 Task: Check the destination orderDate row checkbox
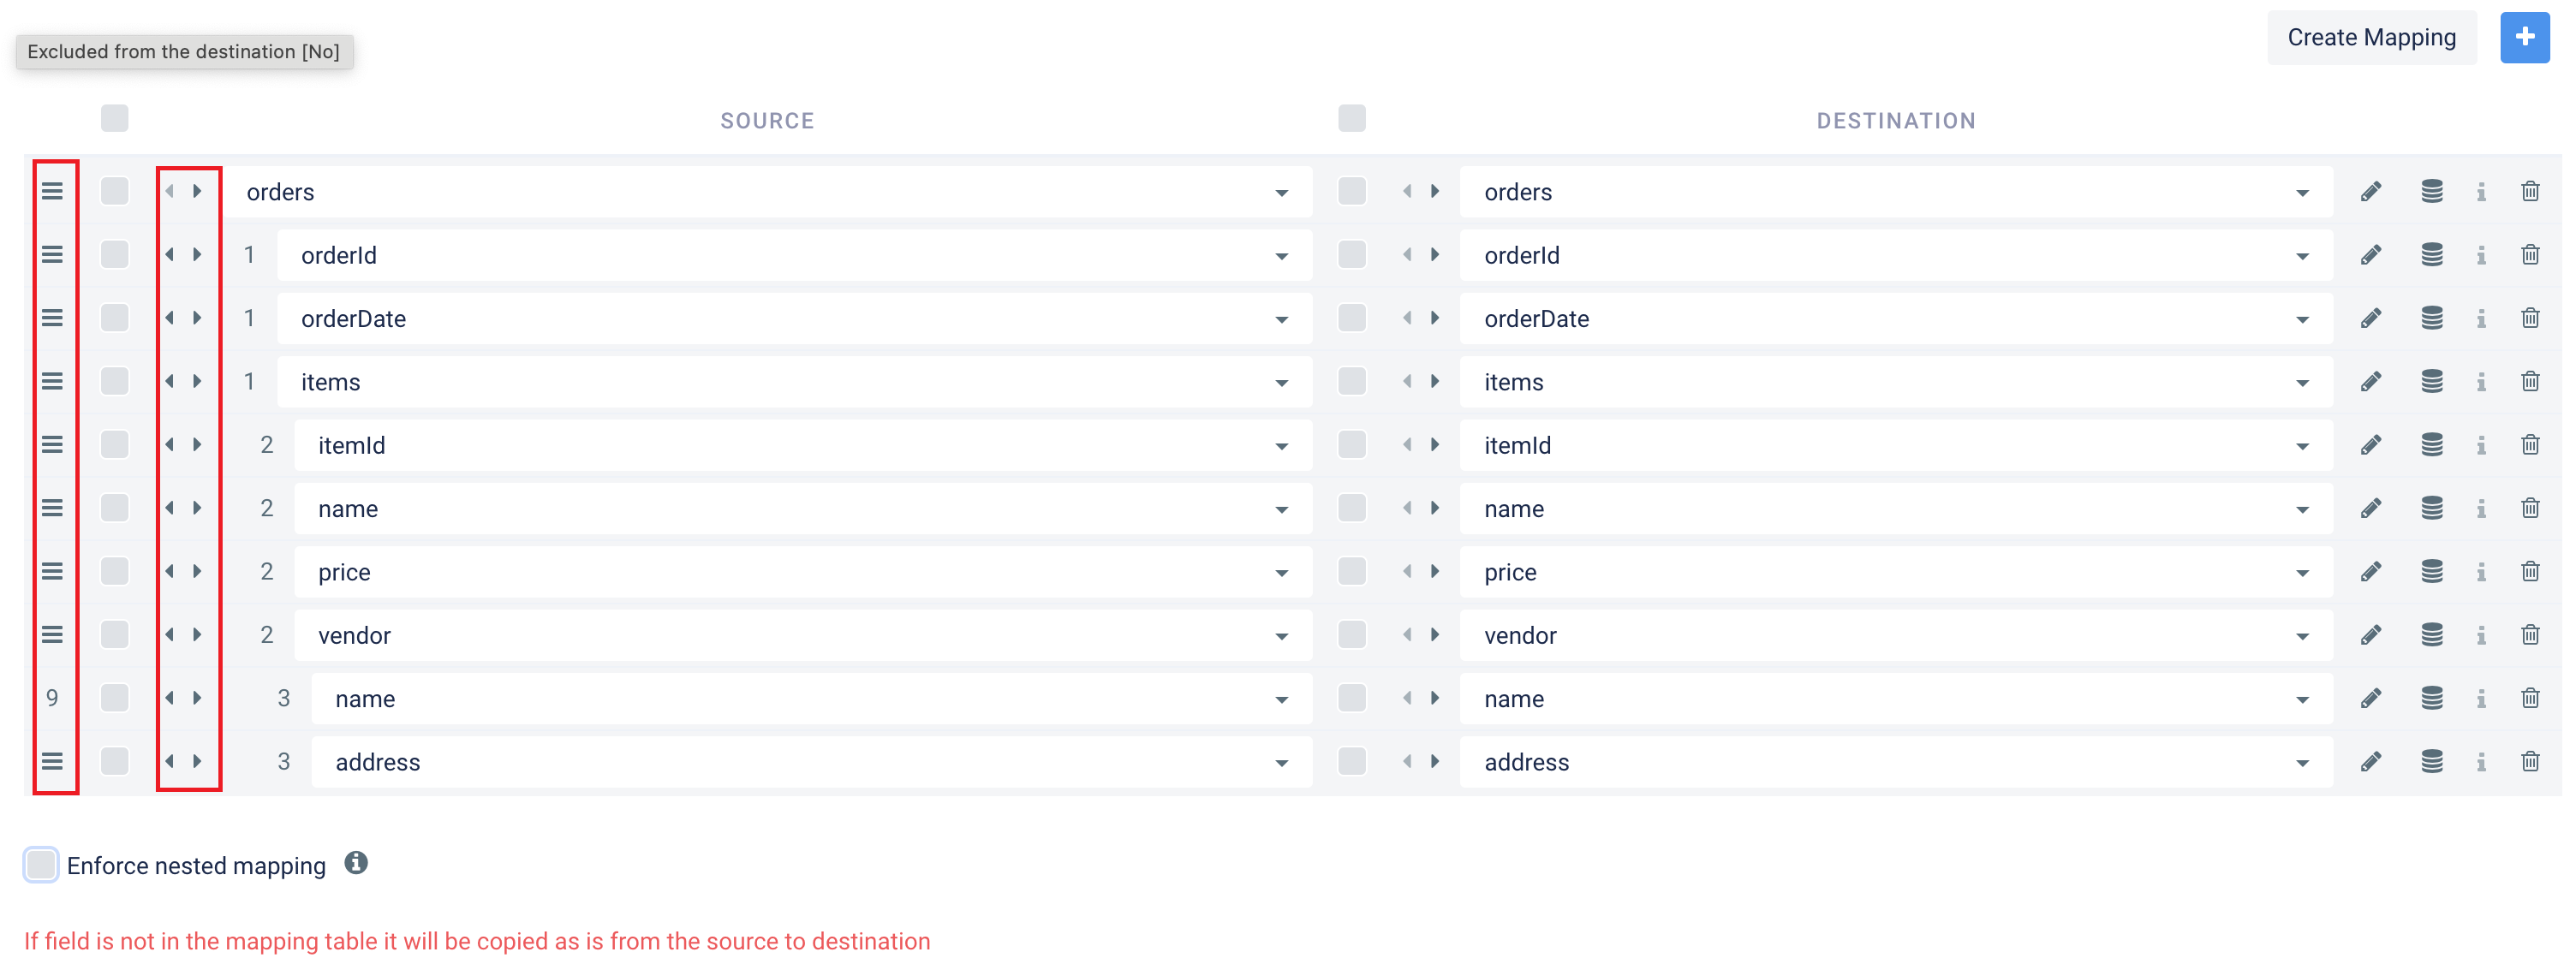pos(1352,318)
